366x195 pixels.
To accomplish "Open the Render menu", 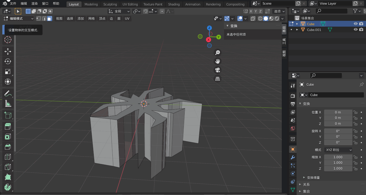I will 35,4.
